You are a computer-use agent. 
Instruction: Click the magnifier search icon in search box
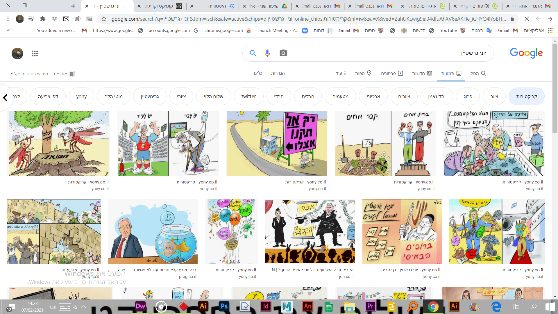(253, 53)
